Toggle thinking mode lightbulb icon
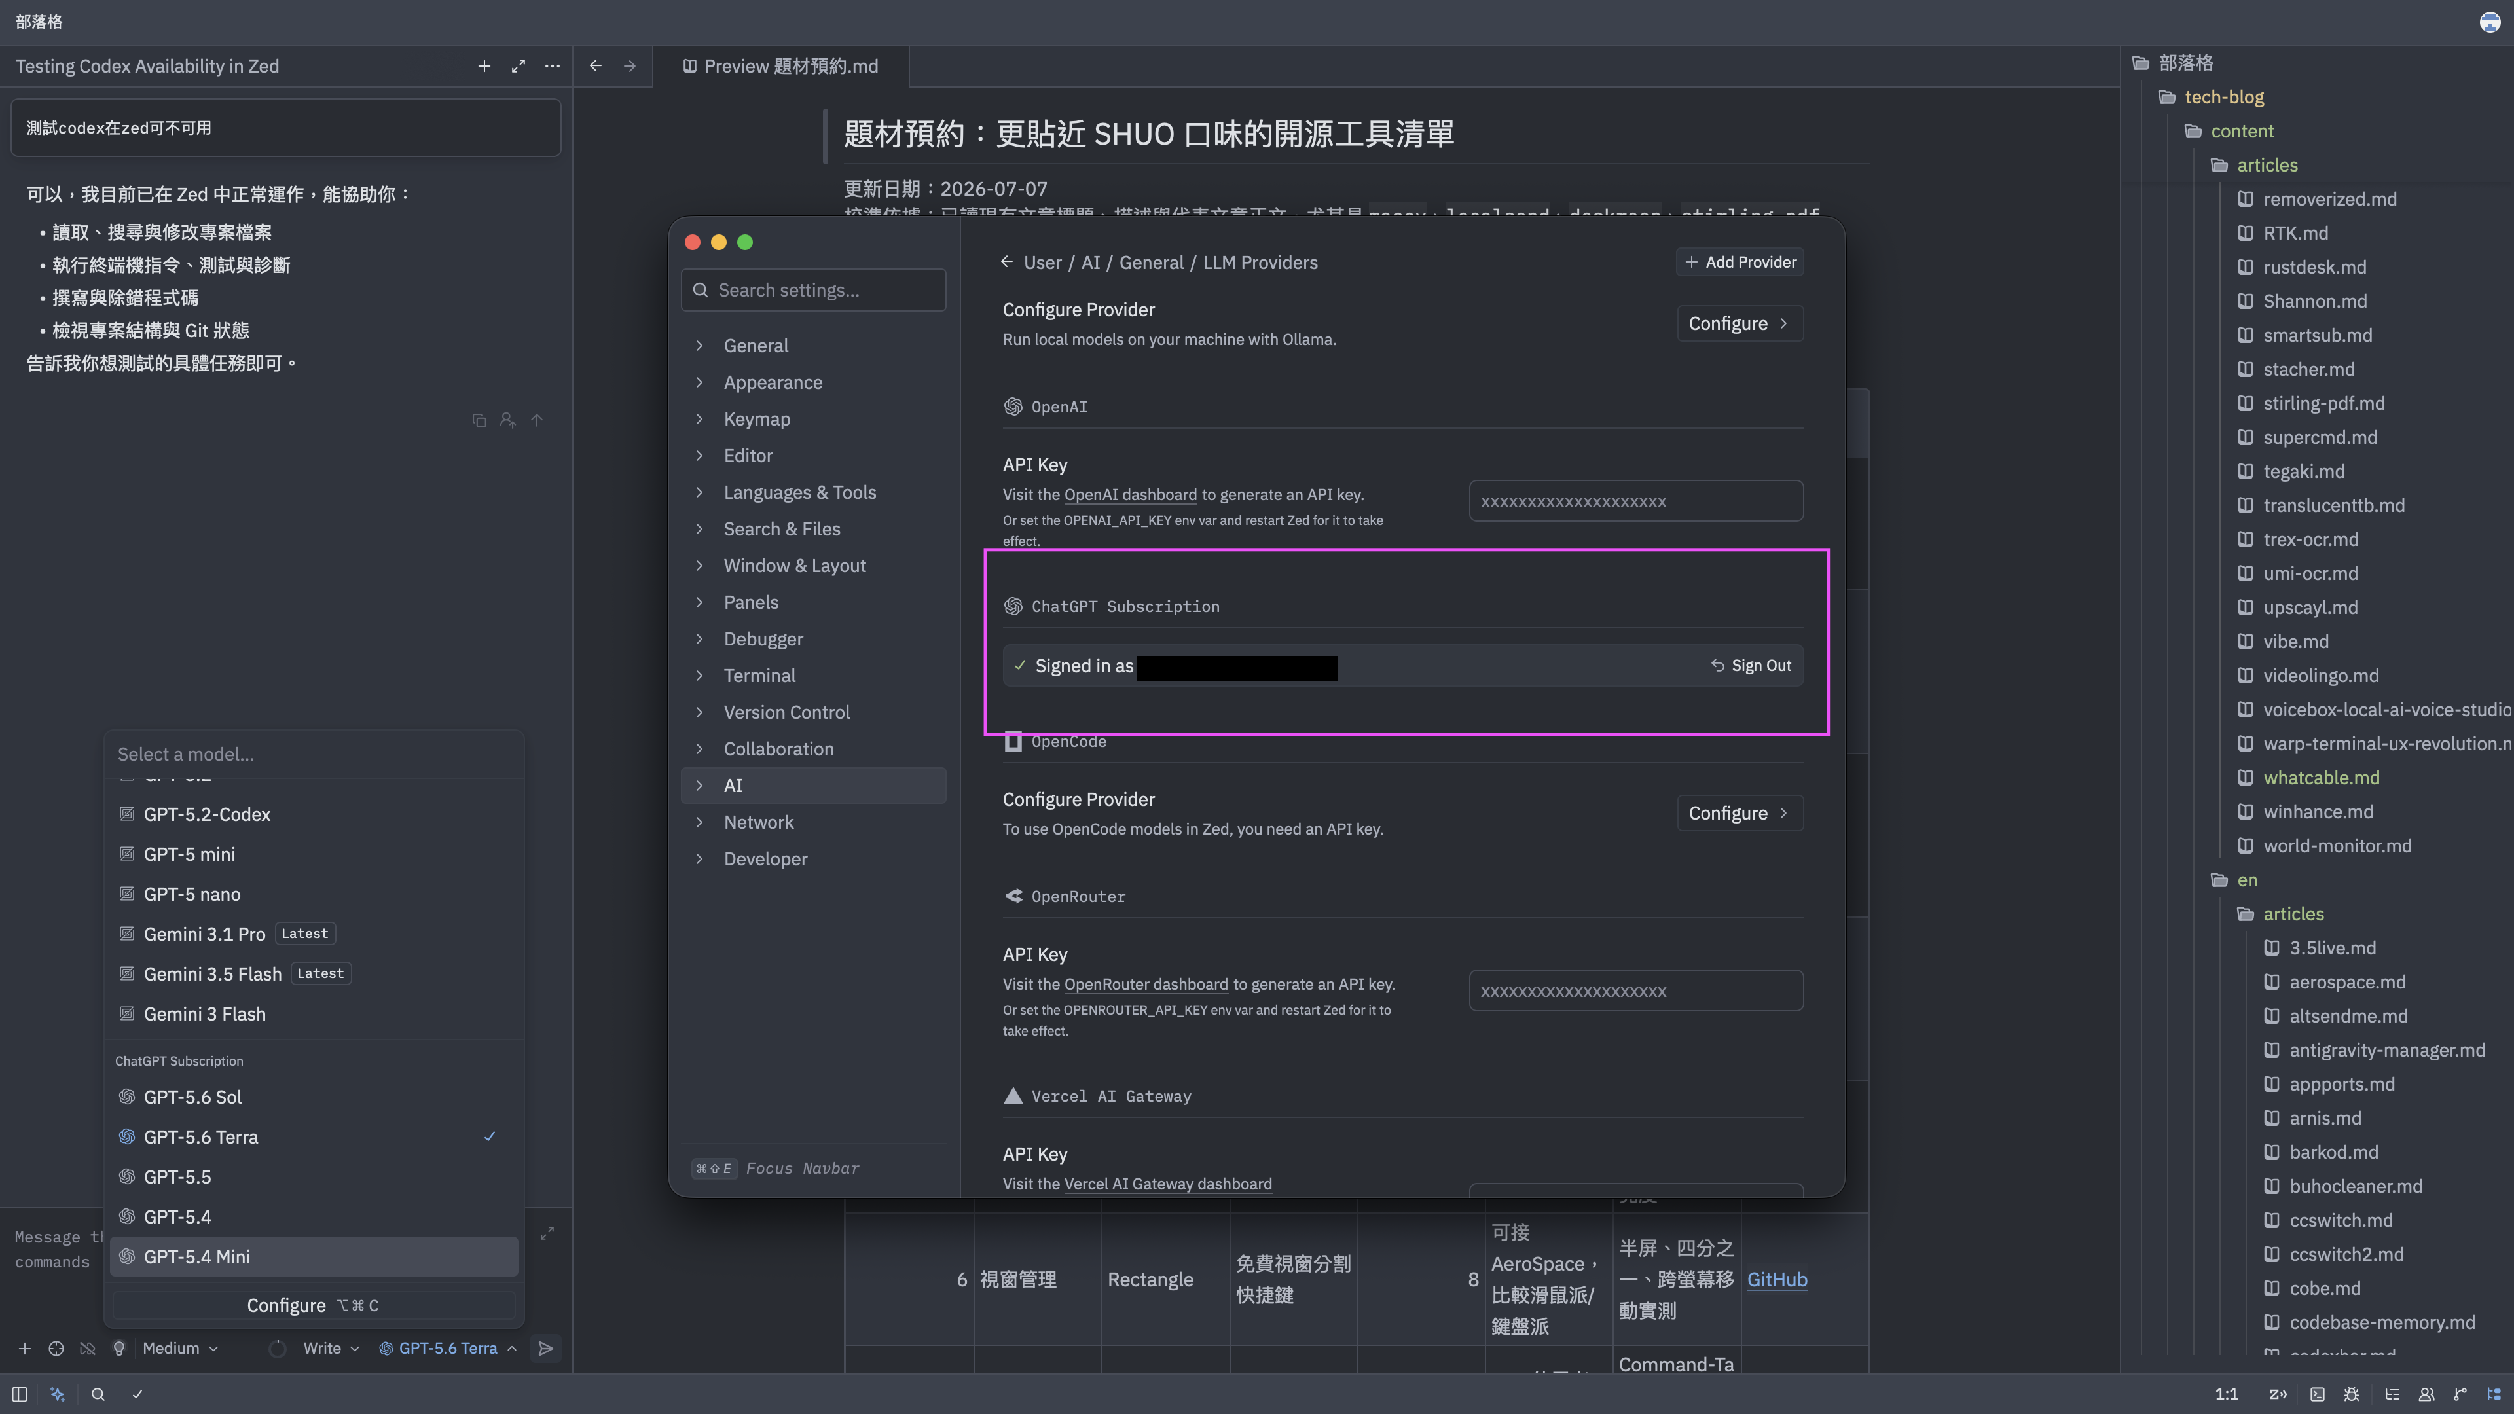2514x1414 pixels. (119, 1348)
